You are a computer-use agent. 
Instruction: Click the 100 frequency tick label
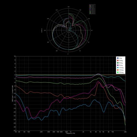click(x=28, y=132)
